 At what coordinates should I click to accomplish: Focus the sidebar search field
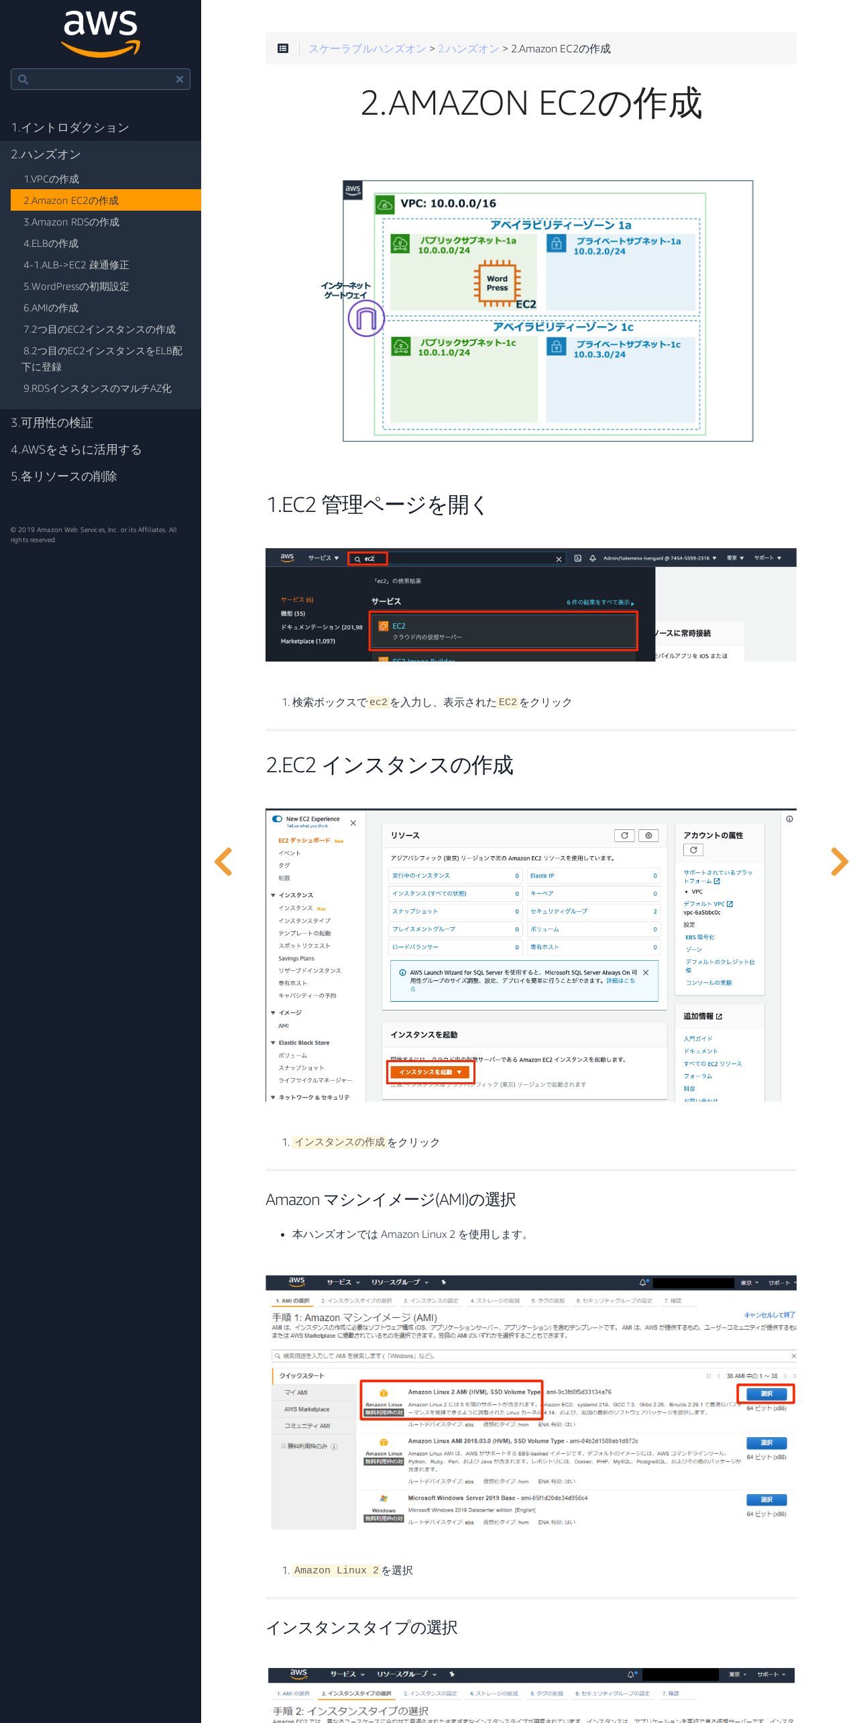click(101, 79)
